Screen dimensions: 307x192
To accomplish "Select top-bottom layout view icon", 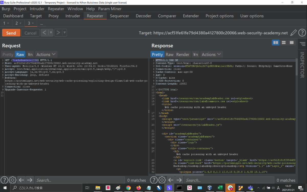I will pyautogui.click(x=283, y=42).
